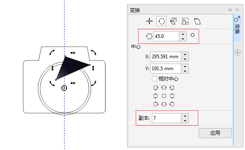The image size is (245, 150).
Task: Click the 副本 copies field showing 7
Action: 166,118
